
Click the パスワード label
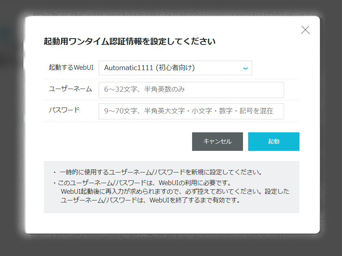click(x=64, y=110)
